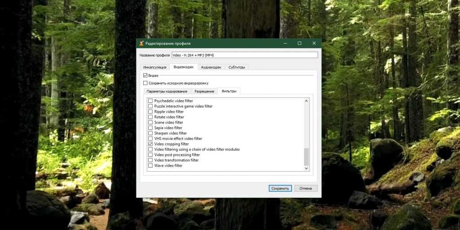The image size is (460, 230).
Task: Click the Отмена button
Action: (x=306, y=188)
